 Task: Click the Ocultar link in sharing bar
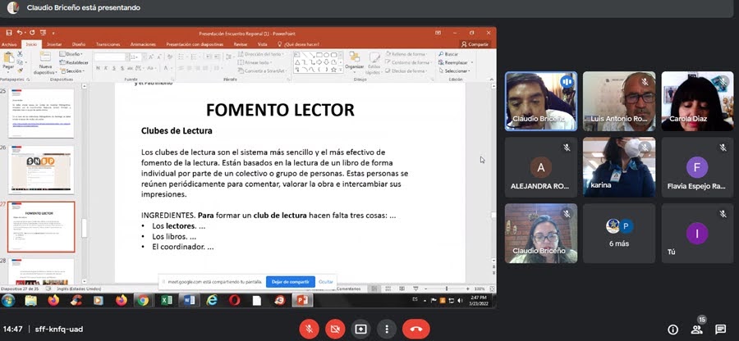point(325,281)
